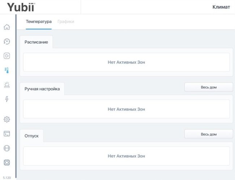235x180 pixels.
Task: Open the Settings gear icon
Action: point(7,119)
